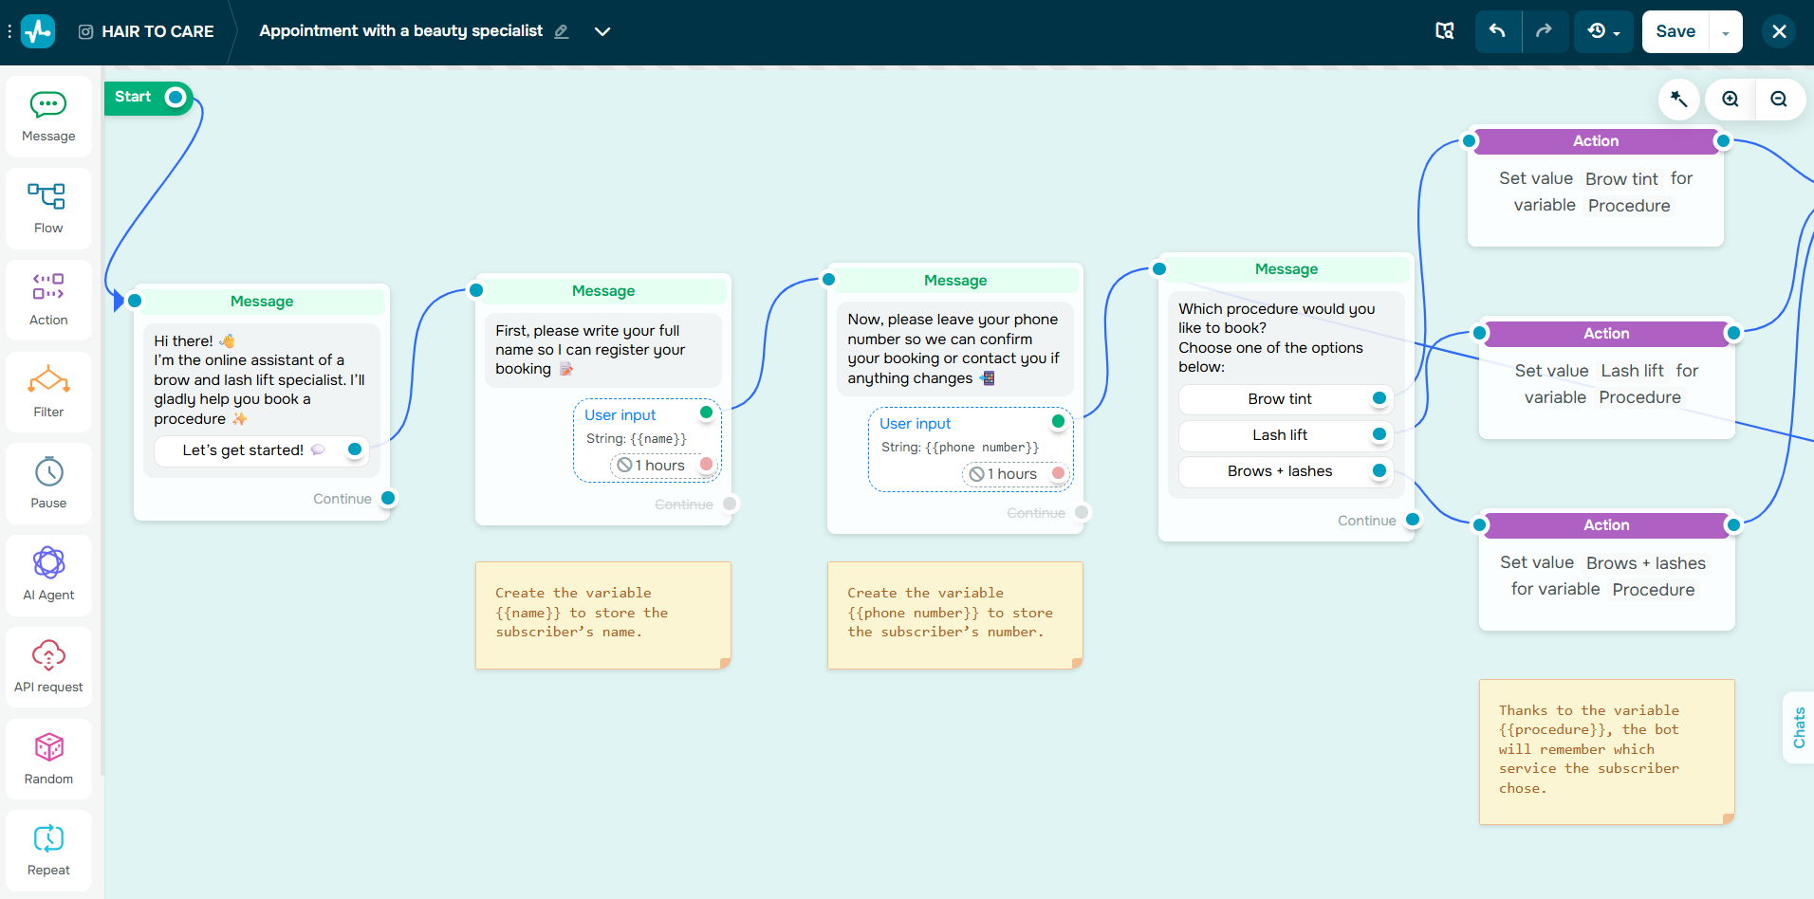This screenshot has height=899, width=1814.
Task: Zoom in on the canvas
Action: 1730,99
